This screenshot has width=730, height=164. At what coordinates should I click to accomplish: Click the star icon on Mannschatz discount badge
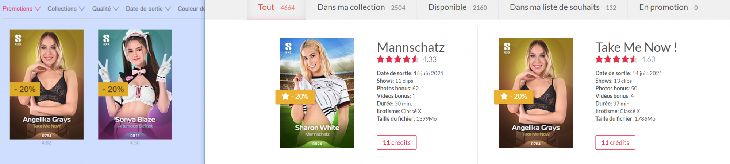[285, 97]
